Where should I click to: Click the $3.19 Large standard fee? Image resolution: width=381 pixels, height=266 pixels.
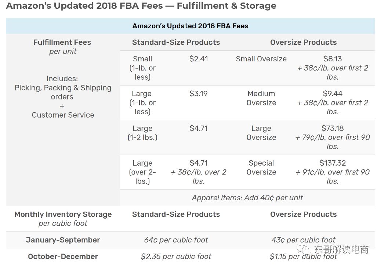[199, 93]
